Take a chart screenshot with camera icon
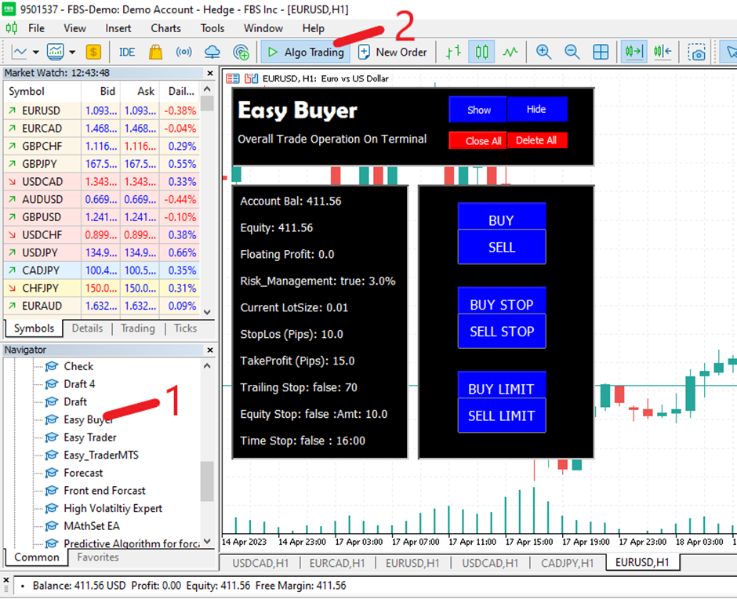The width and height of the screenshot is (737, 599). 696,53
